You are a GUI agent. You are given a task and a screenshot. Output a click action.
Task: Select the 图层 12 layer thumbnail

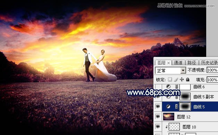(169, 117)
